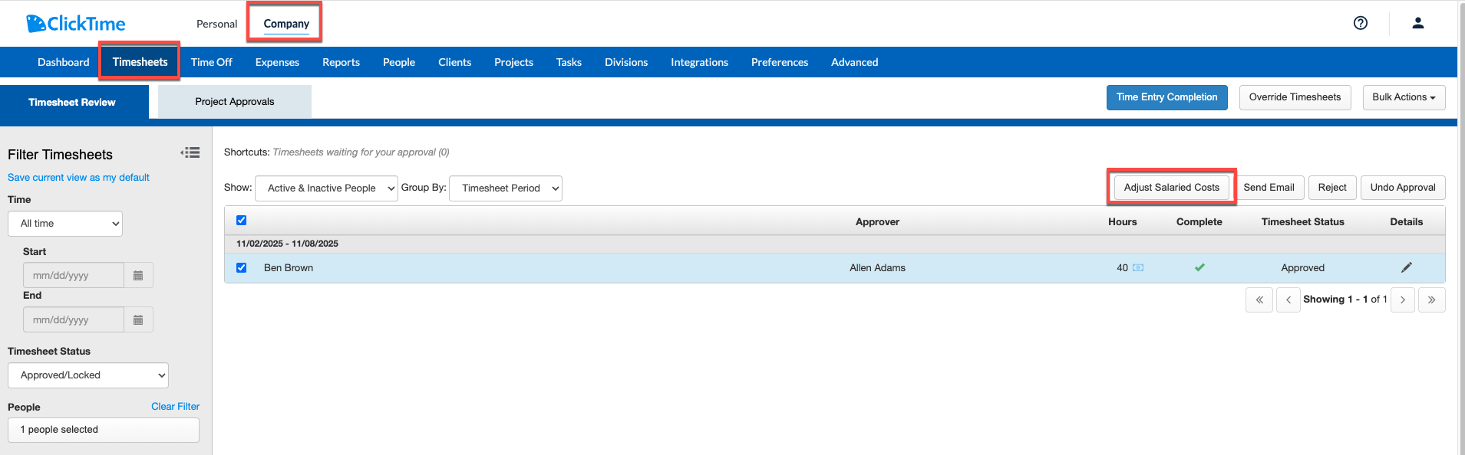The width and height of the screenshot is (1465, 455).
Task: Click the Time Entry Completion button
Action: [1167, 97]
